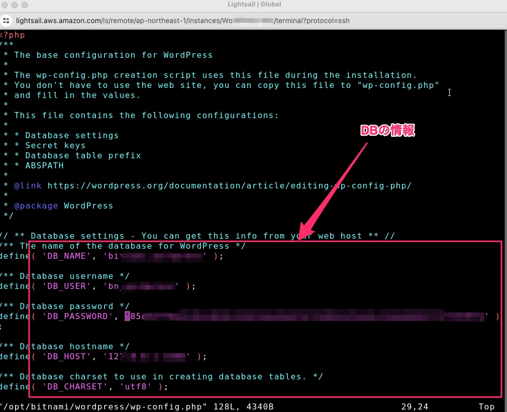Click the wordpress.org documentation URL text
507x412 pixels.
click(229, 185)
